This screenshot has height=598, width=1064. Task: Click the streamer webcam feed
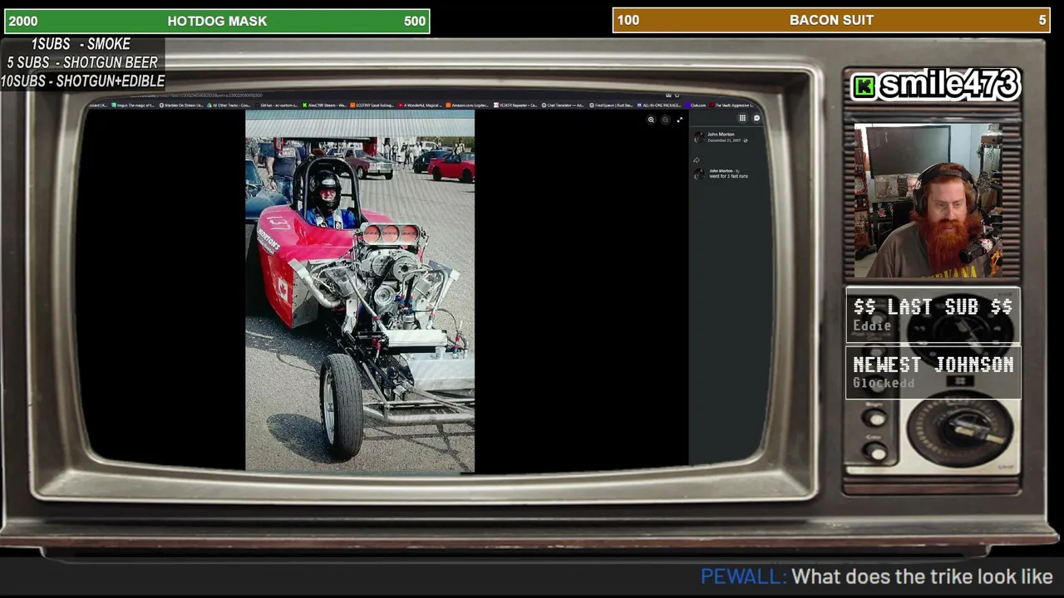pos(929,200)
